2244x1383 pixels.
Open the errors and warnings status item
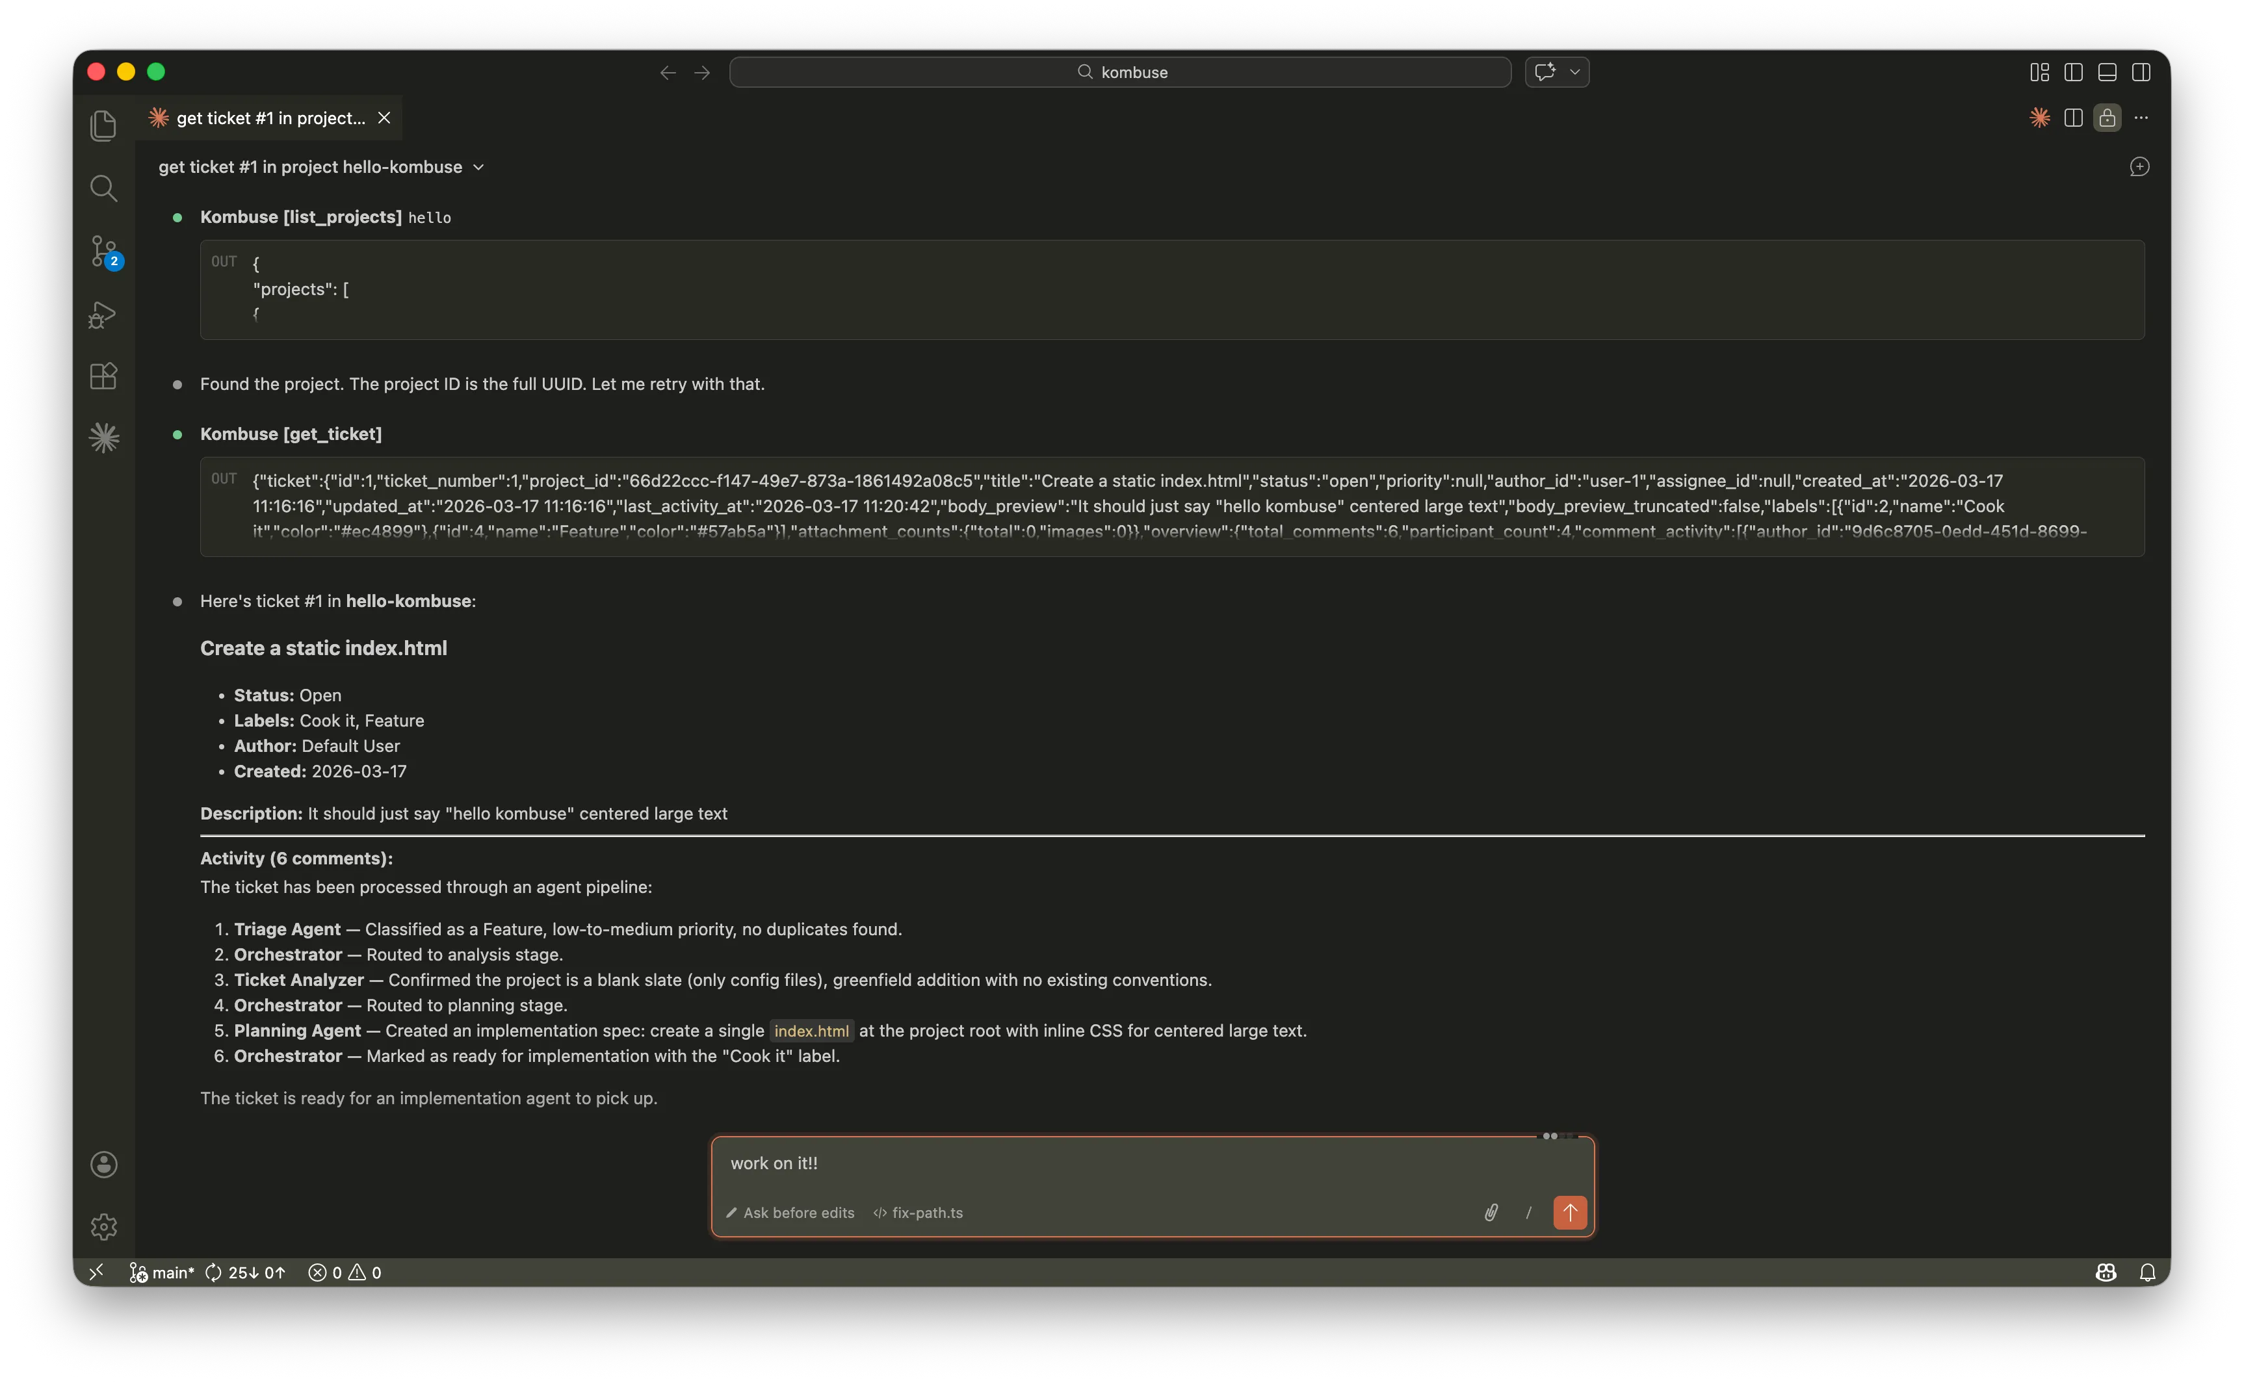coord(345,1273)
